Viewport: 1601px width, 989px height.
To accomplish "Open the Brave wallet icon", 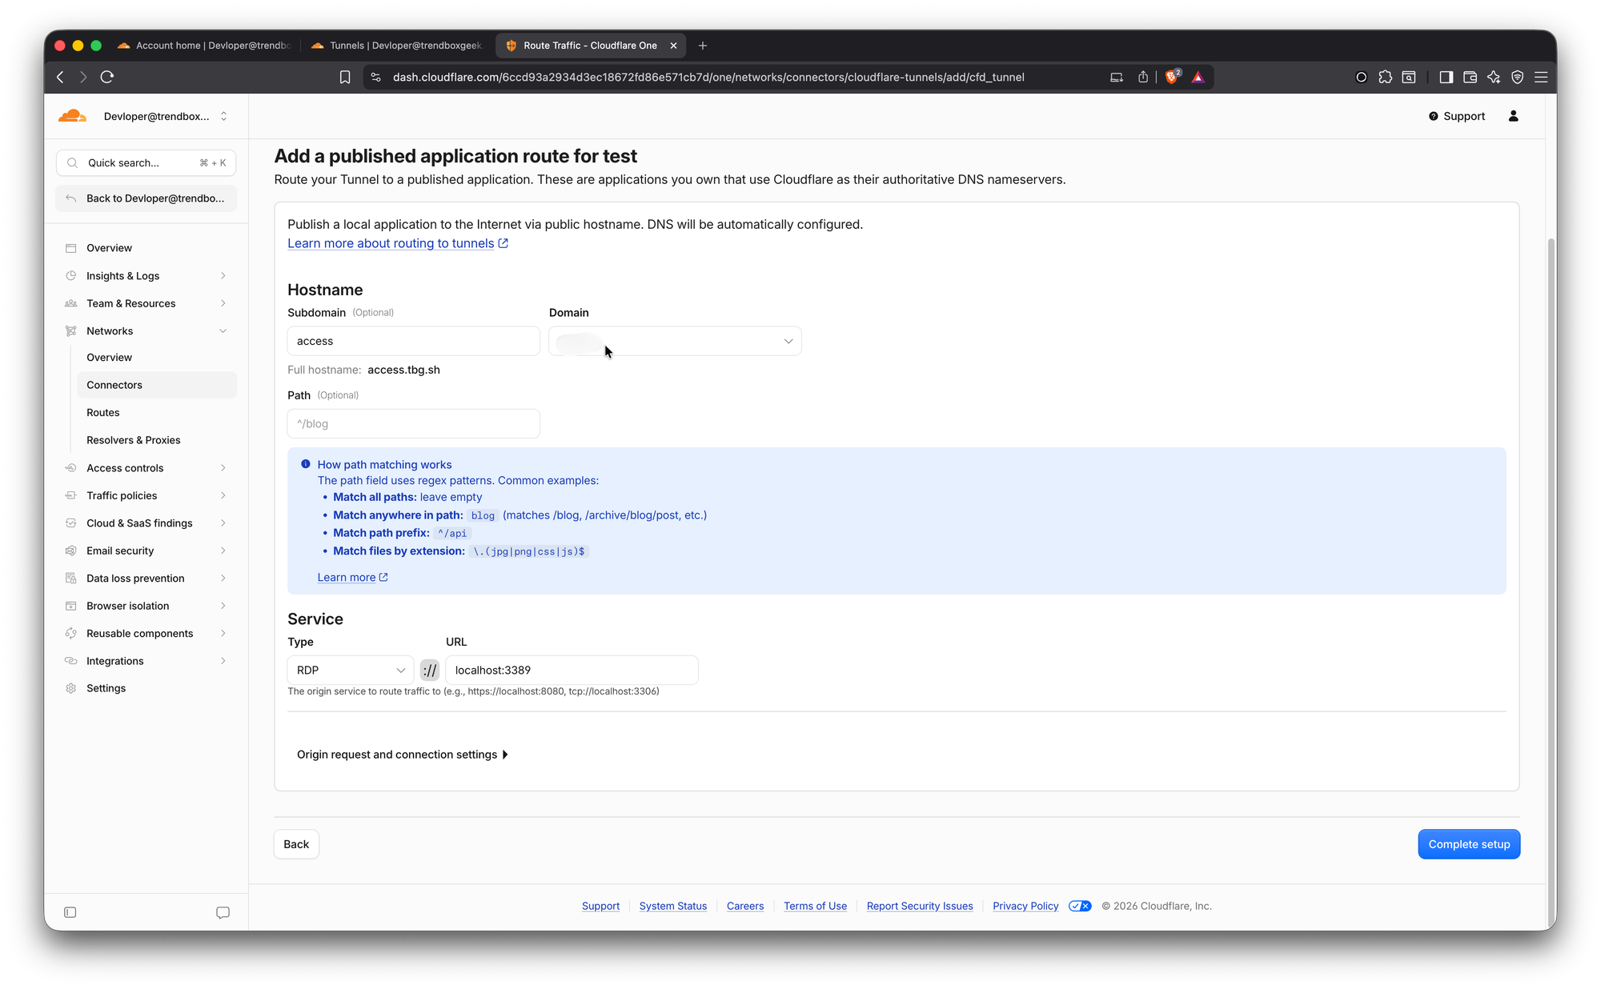I will [x=1470, y=77].
